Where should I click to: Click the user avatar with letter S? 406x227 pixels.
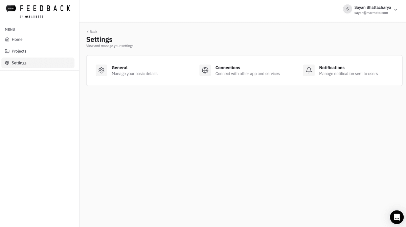tap(347, 9)
